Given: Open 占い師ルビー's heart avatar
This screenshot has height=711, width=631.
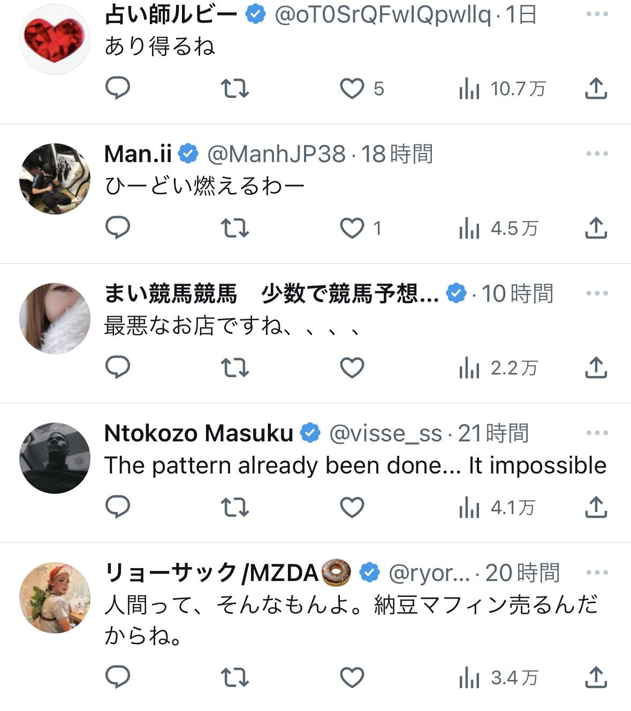Looking at the screenshot, I should (55, 39).
